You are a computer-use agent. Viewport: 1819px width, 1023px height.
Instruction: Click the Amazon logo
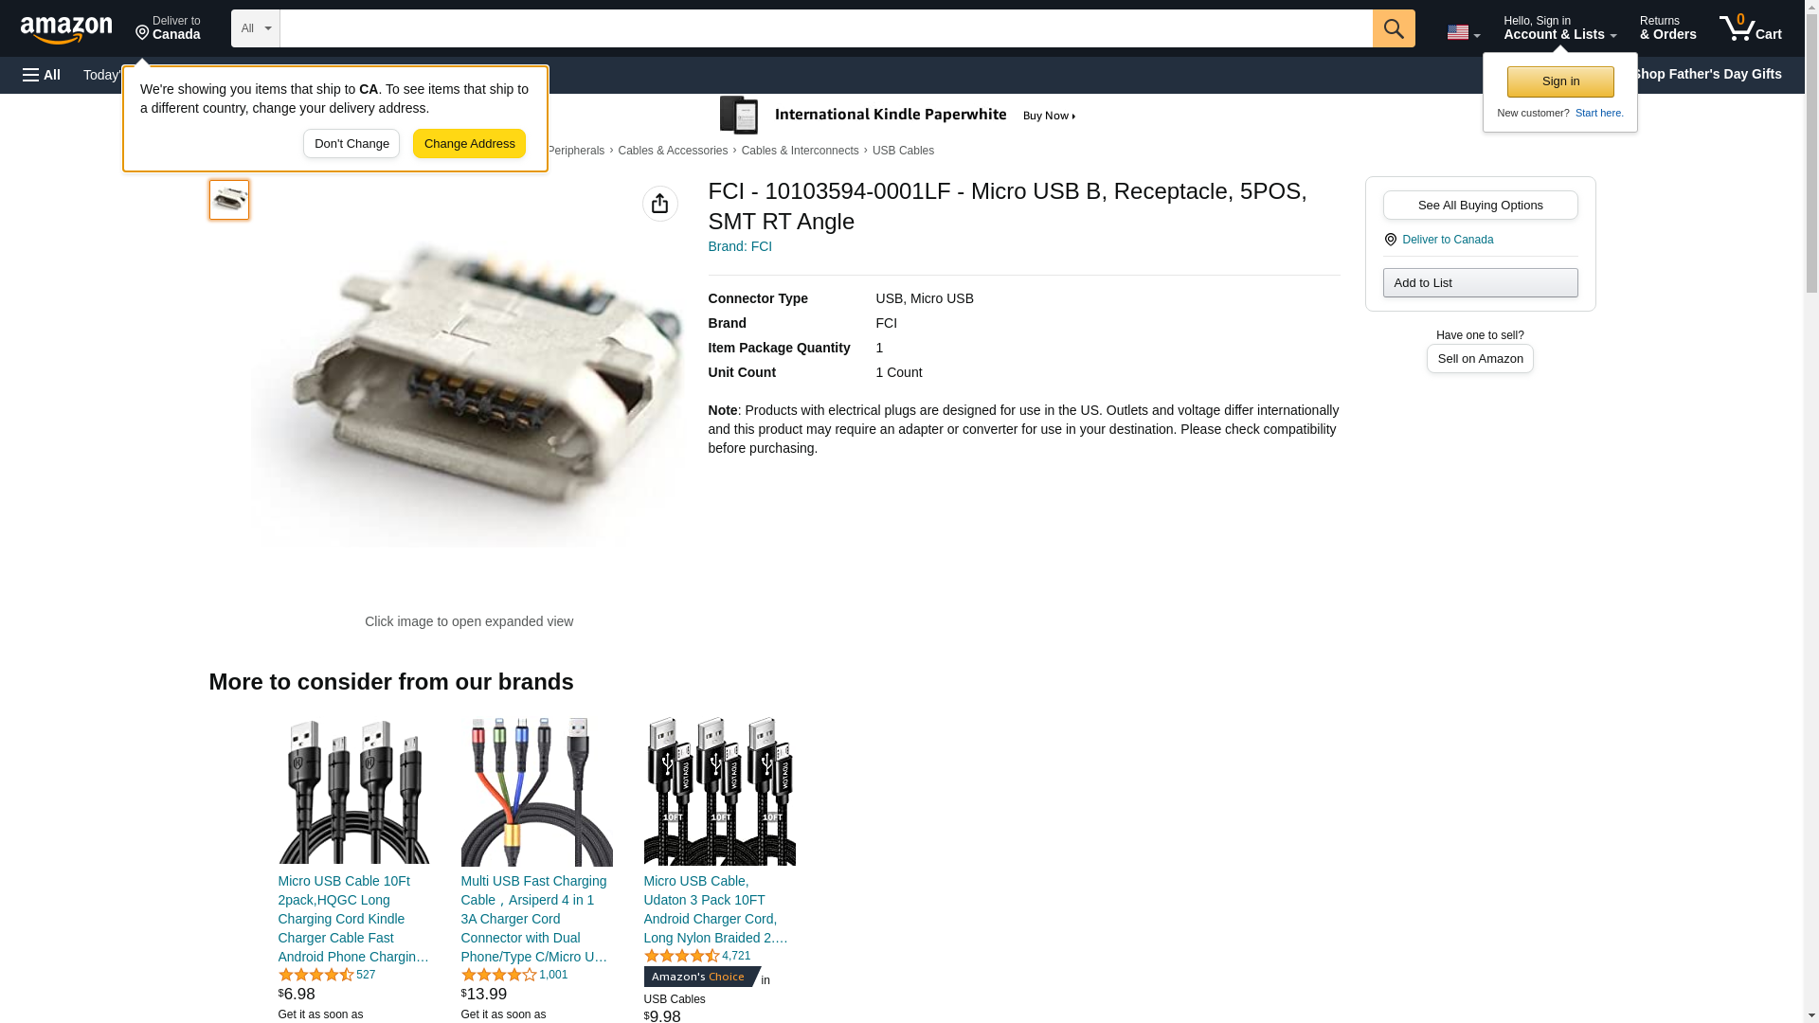66,29
